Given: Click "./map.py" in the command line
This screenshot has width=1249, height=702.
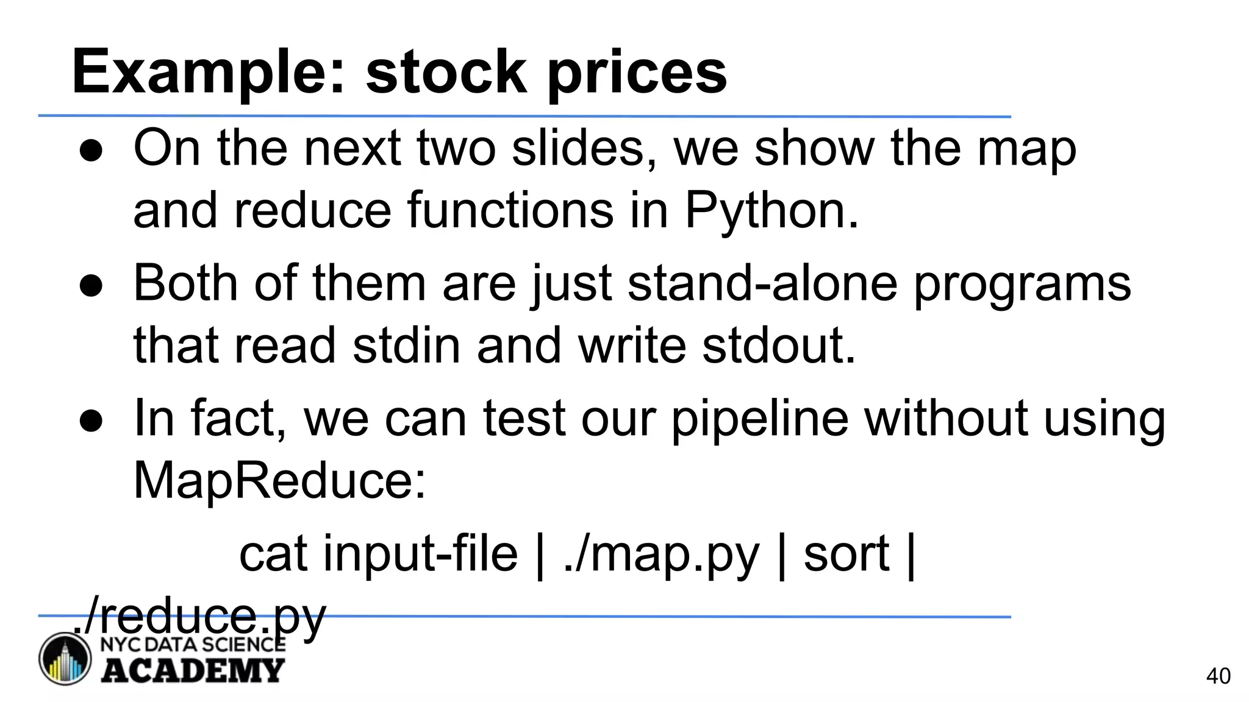Looking at the screenshot, I should point(661,554).
